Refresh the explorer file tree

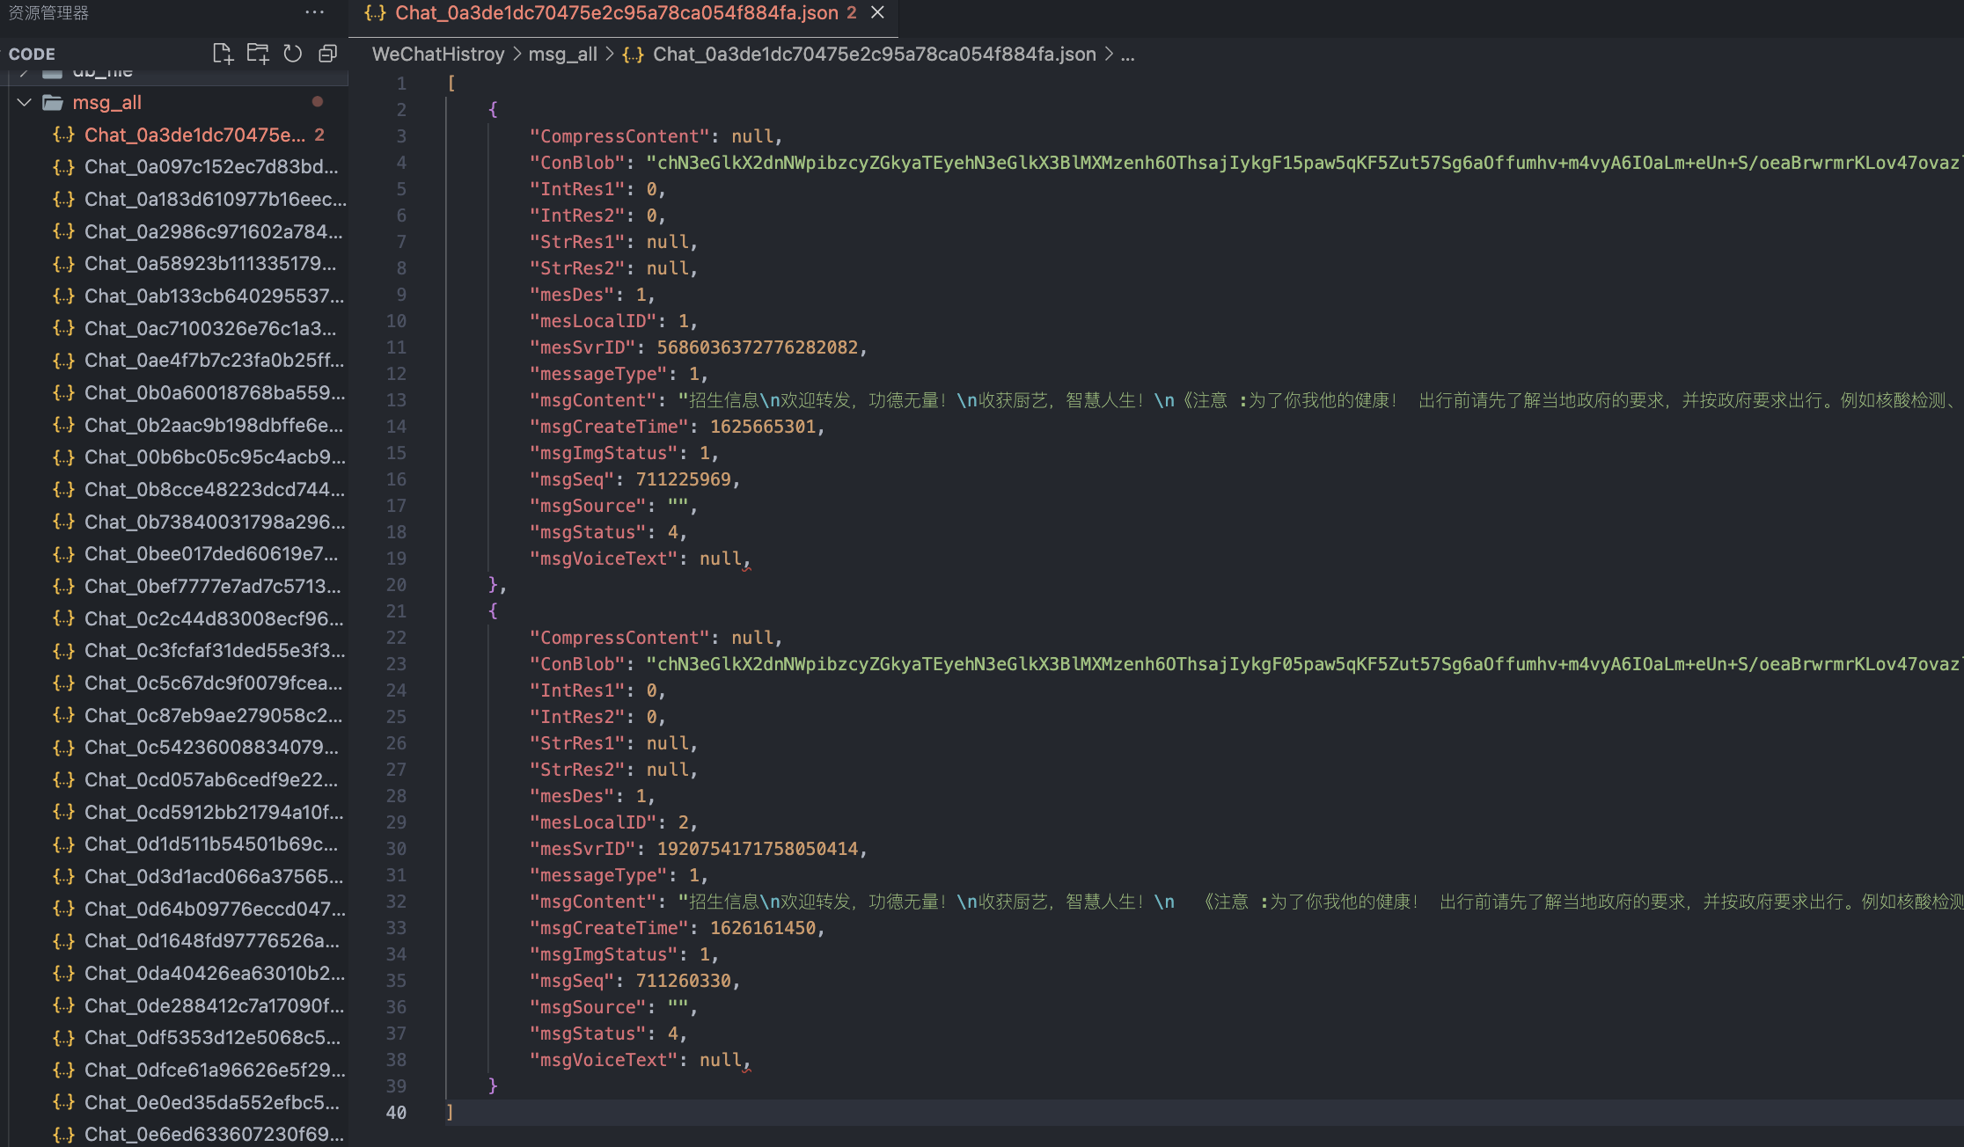293,54
